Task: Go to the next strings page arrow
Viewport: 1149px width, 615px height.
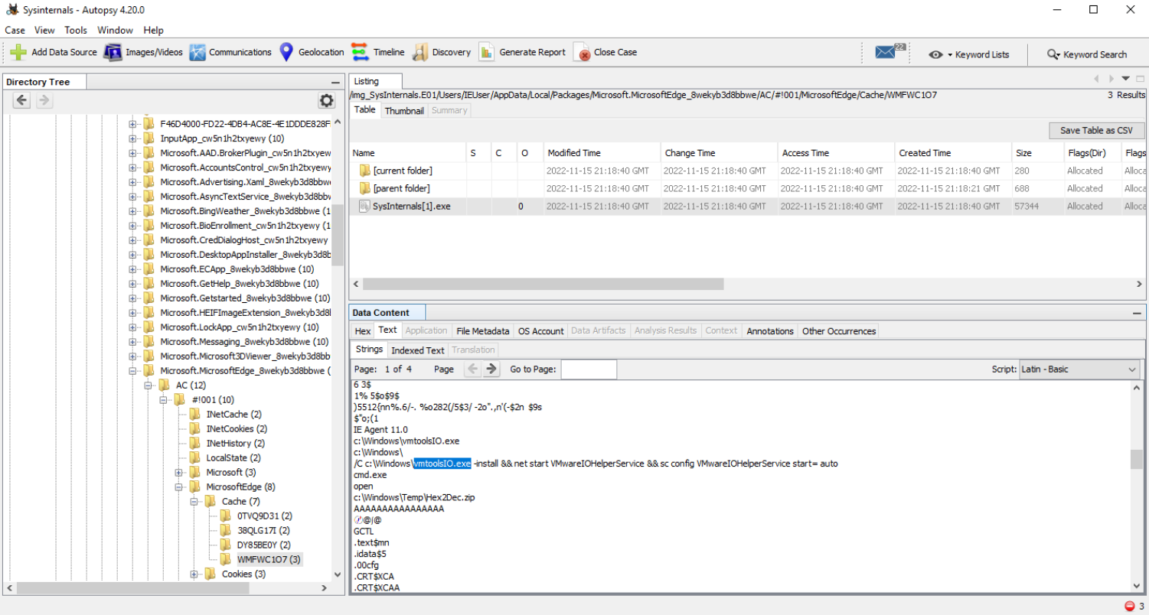Action: [491, 369]
